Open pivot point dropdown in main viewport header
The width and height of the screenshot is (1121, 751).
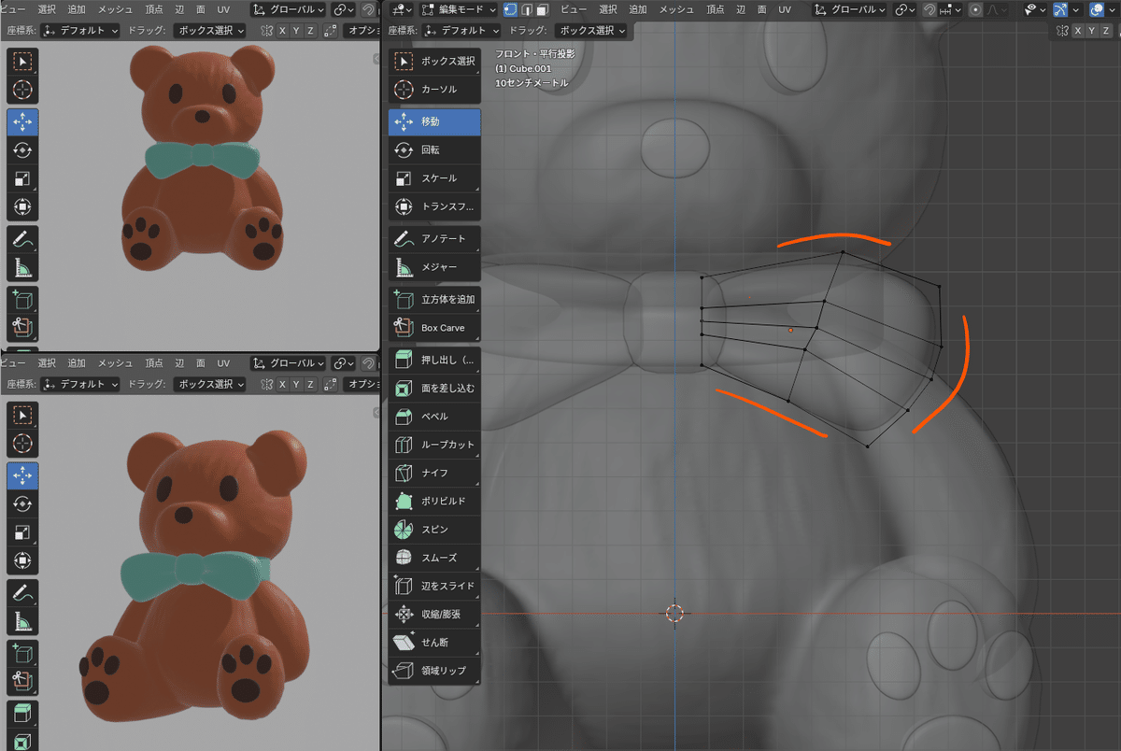[x=905, y=9]
